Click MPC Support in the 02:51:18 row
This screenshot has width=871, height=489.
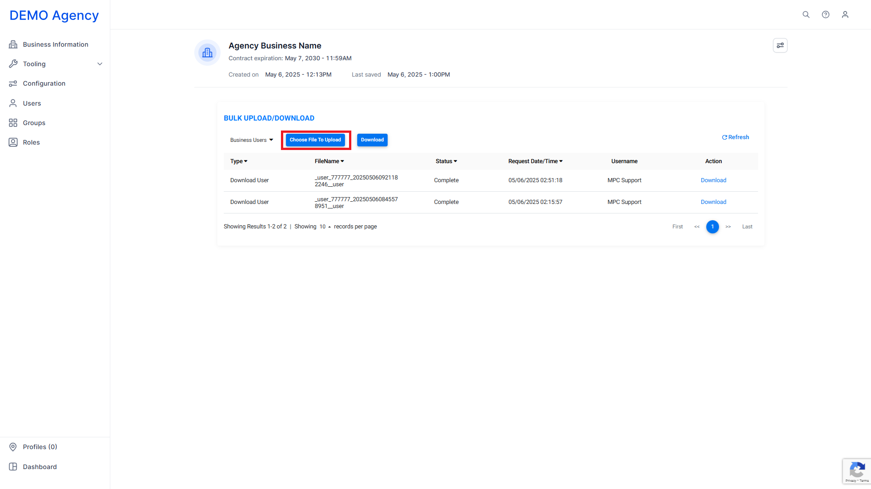625,180
